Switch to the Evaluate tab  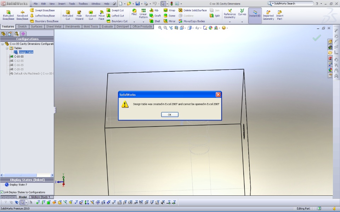[x=107, y=26]
